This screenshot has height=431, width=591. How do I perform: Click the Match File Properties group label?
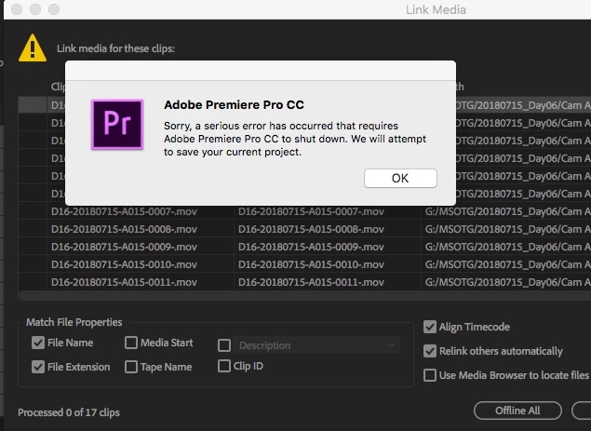(74, 322)
